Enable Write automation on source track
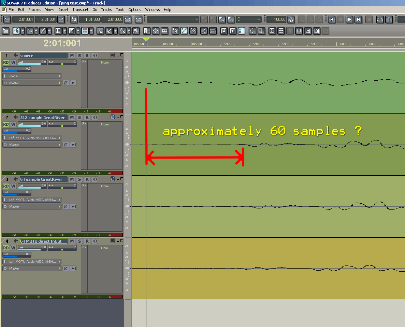The image size is (405, 327). coord(13,62)
